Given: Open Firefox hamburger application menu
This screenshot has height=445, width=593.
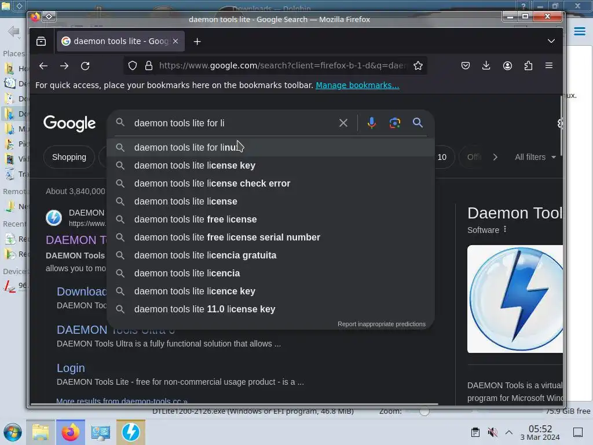Looking at the screenshot, I should click(x=549, y=66).
